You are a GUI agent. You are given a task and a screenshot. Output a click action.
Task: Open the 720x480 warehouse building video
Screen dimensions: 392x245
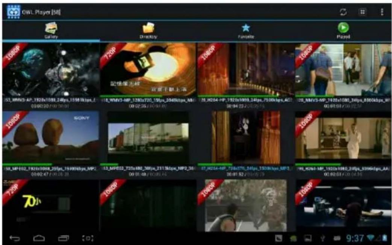(148, 137)
